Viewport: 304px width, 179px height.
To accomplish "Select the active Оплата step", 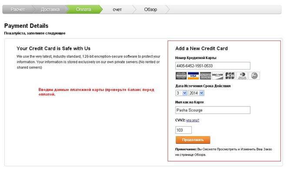I will pos(84,10).
